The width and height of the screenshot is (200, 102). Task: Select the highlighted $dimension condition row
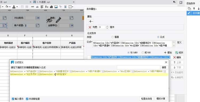[x=131, y=57]
